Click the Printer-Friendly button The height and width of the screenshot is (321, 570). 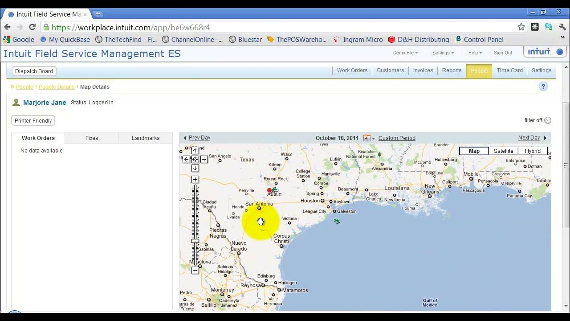pyautogui.click(x=33, y=121)
